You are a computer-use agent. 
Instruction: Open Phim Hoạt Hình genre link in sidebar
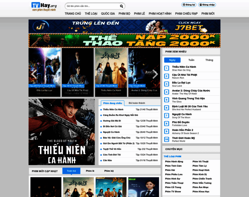pyautogui.click(x=201, y=170)
